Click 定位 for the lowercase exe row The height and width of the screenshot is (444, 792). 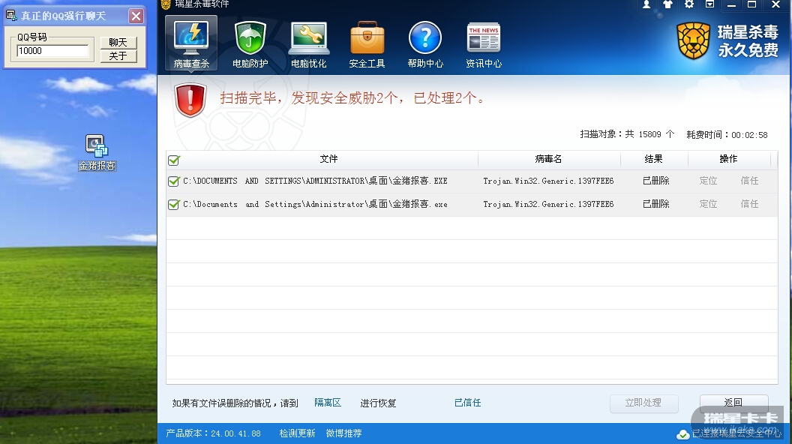[x=708, y=204]
